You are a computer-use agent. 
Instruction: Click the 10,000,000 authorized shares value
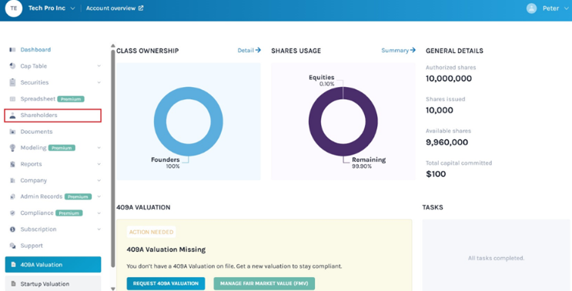tap(449, 79)
